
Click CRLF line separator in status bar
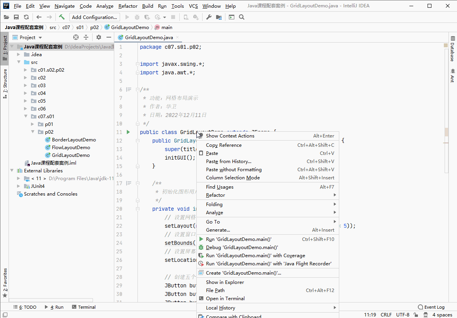(386, 315)
